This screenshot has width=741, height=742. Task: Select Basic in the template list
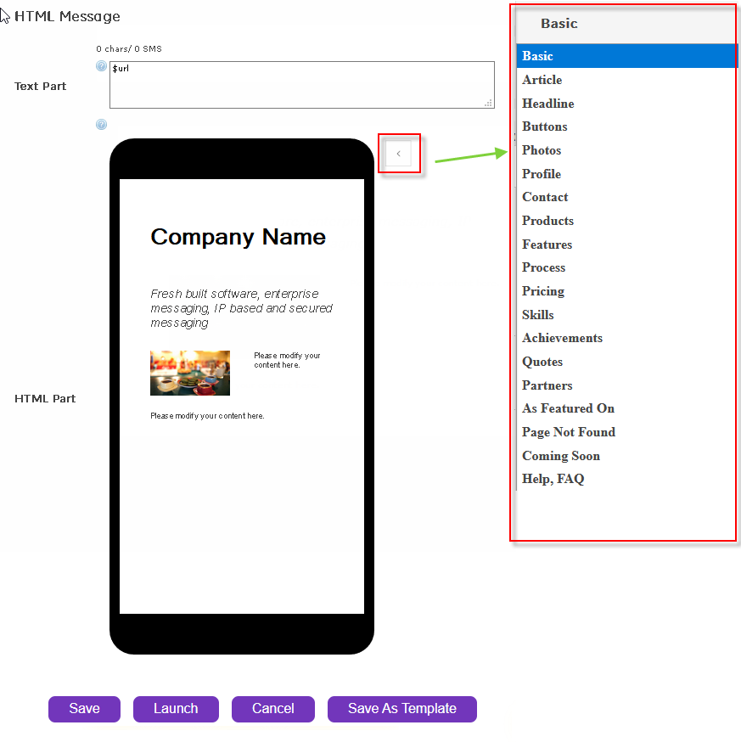click(537, 56)
